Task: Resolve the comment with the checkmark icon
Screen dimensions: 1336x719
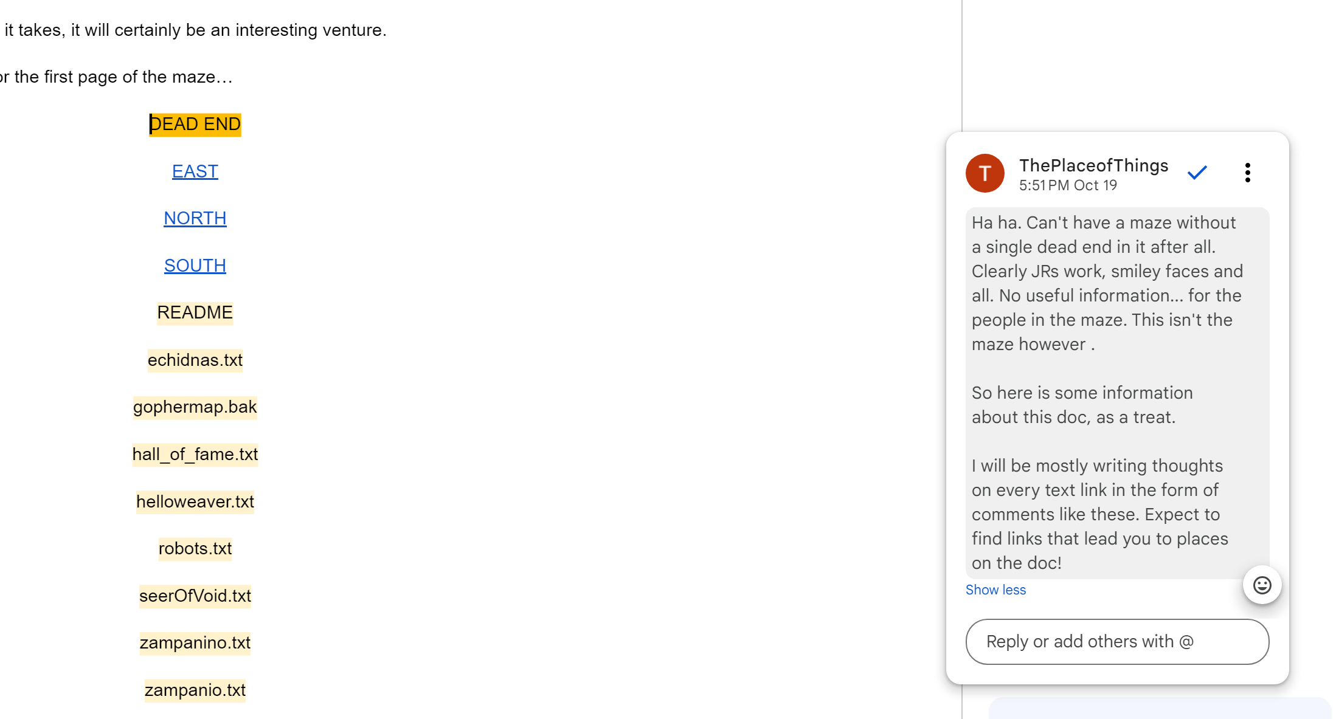Action: tap(1197, 173)
